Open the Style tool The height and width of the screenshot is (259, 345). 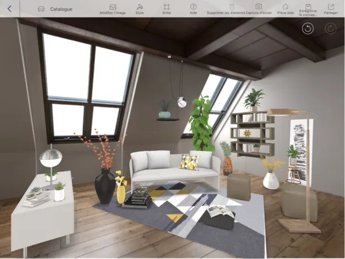[140, 6]
